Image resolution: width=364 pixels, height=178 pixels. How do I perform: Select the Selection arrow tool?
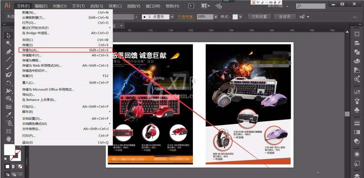coord(9,36)
